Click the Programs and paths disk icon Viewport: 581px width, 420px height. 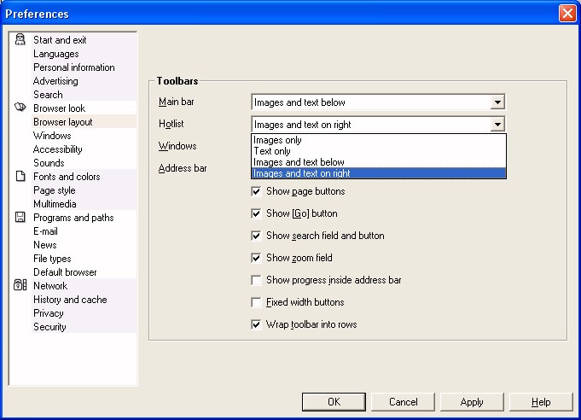point(20,218)
